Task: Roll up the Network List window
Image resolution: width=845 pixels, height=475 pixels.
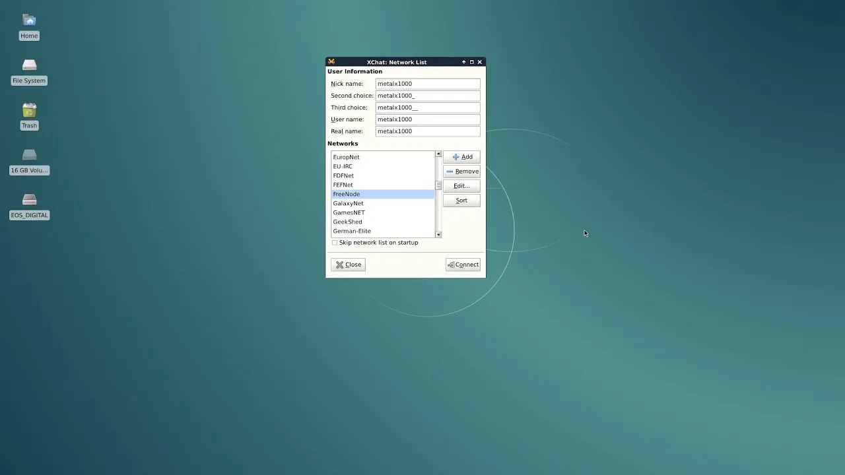Action: pyautogui.click(x=463, y=62)
